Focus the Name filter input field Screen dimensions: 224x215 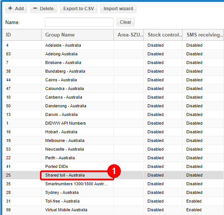click(x=79, y=22)
